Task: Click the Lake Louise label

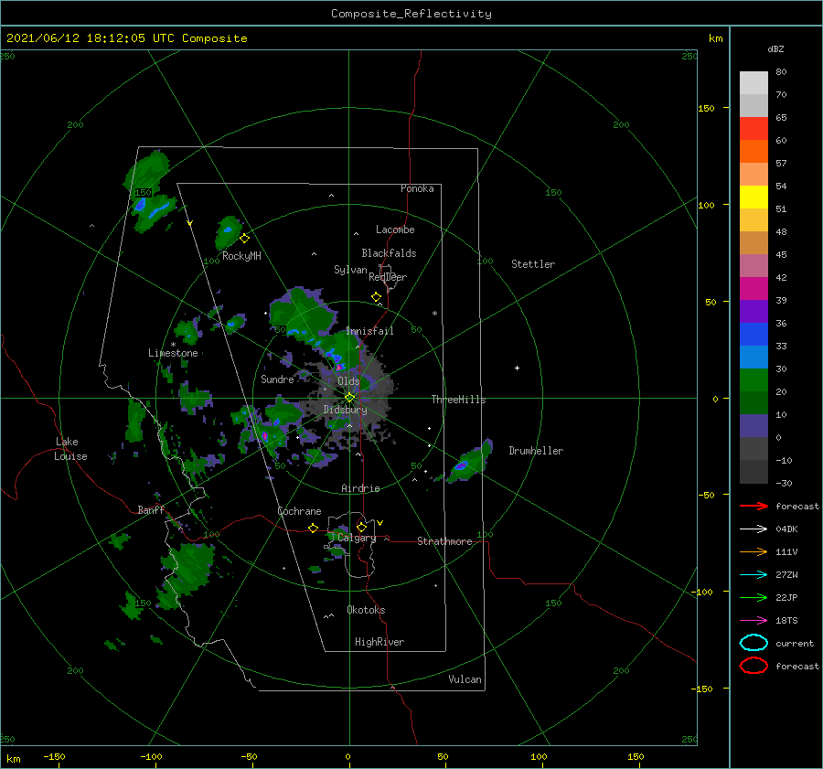Action: (70, 449)
